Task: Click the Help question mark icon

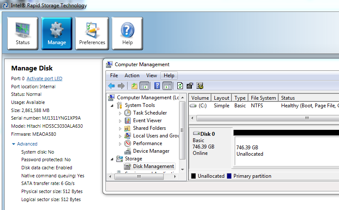Action: point(127,34)
